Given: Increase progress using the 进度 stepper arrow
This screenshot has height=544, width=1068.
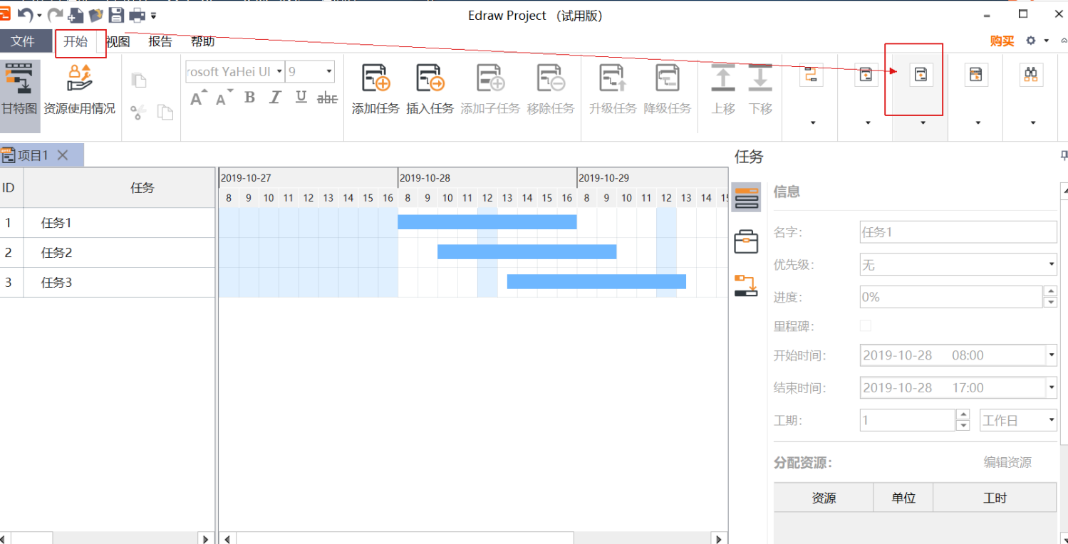Looking at the screenshot, I should [1051, 291].
